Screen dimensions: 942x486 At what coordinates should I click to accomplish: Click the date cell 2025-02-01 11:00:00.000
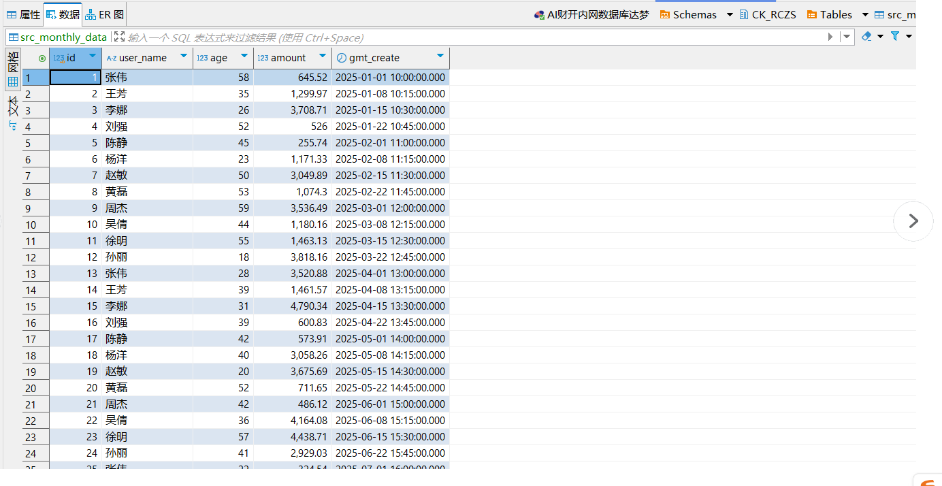(391, 143)
